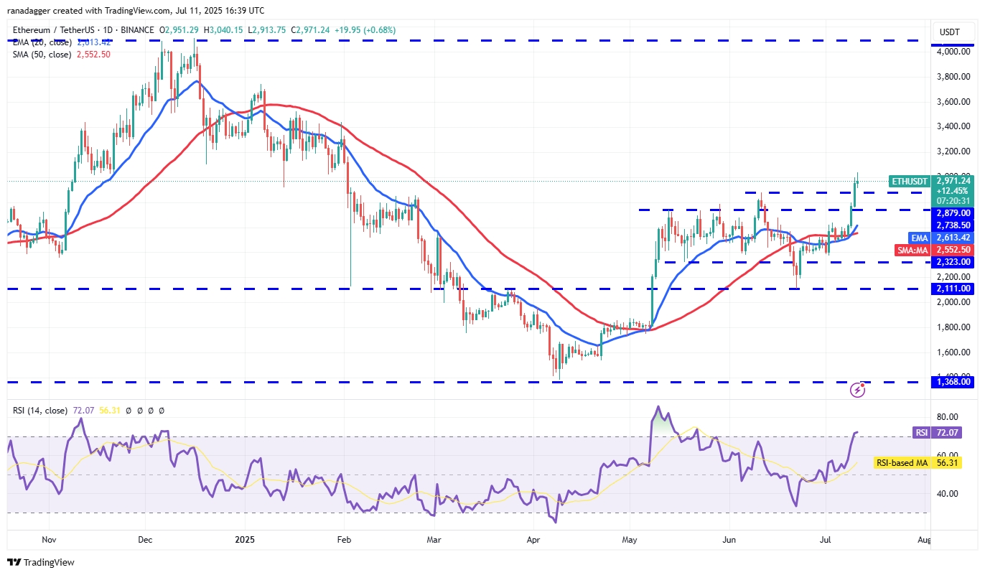Click the current price 2,971.24 green label
The image size is (985, 575).
[952, 182]
